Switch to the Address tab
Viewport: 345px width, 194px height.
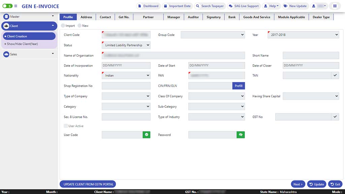[86, 17]
